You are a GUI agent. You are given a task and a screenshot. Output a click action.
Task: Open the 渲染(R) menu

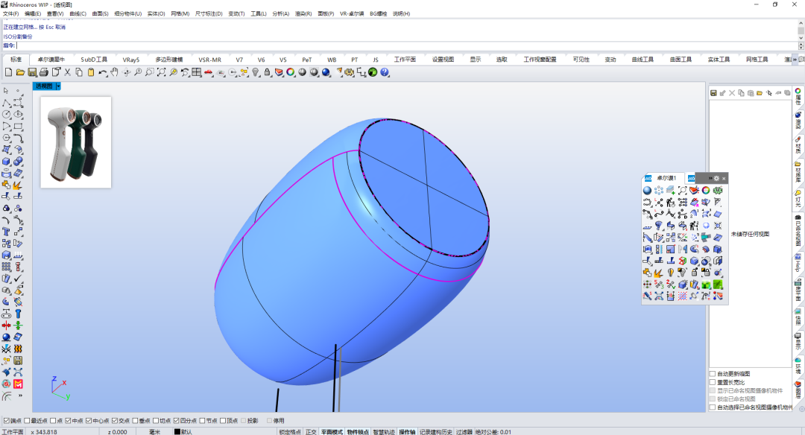tap(303, 14)
